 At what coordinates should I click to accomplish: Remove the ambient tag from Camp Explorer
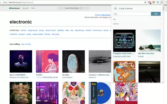pos(160,24)
